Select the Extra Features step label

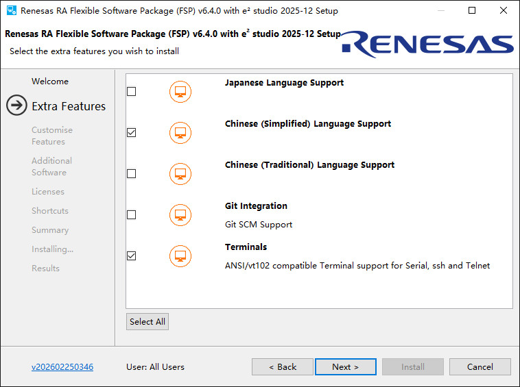point(69,106)
